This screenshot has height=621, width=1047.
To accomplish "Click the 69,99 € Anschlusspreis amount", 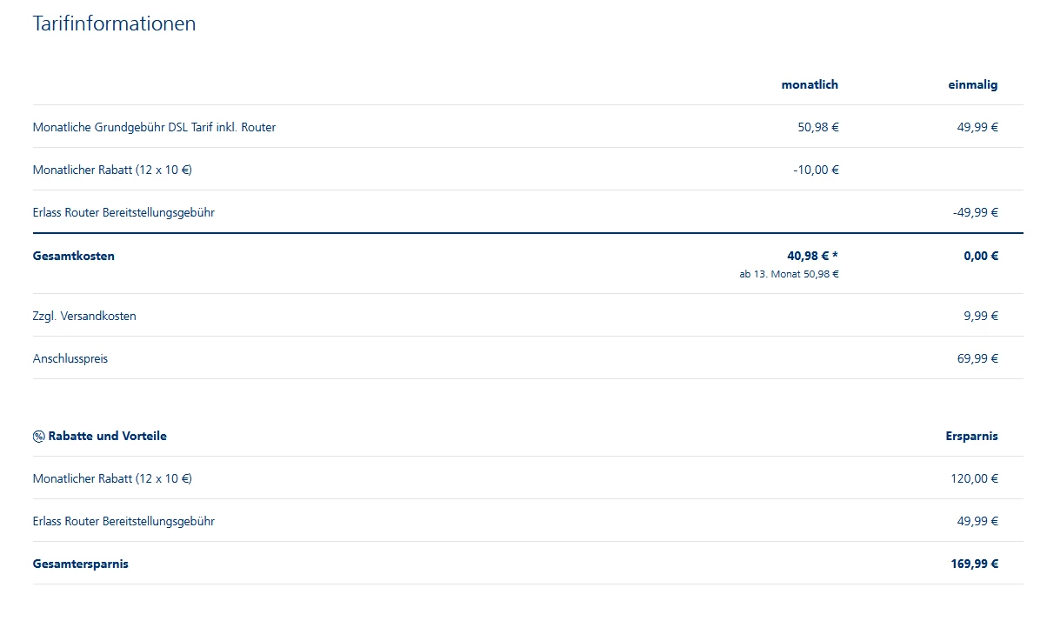I will point(977,358).
